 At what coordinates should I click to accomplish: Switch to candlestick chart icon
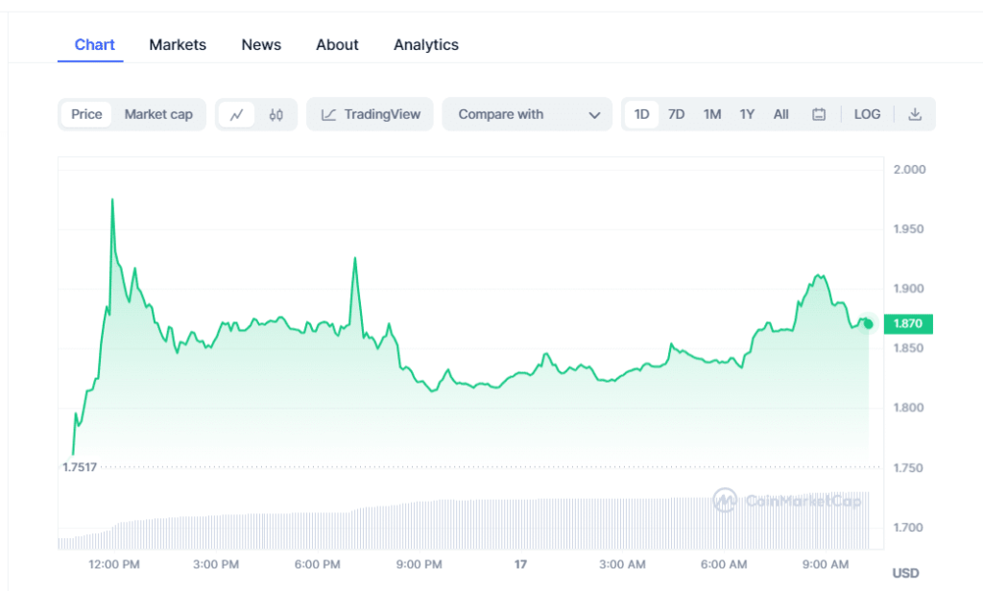[x=276, y=114]
